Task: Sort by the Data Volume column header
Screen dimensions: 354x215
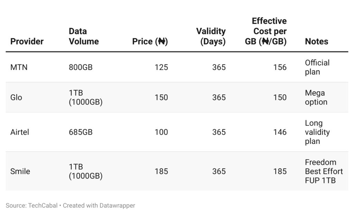Action: tap(84, 36)
